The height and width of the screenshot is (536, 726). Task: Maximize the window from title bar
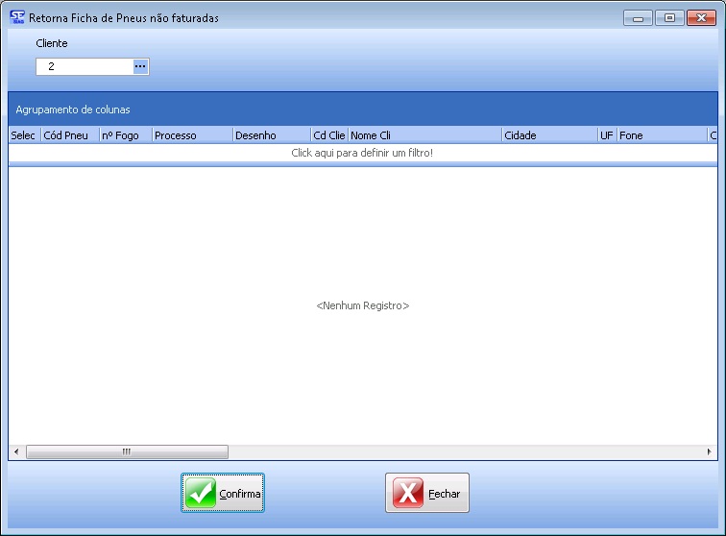coord(668,17)
